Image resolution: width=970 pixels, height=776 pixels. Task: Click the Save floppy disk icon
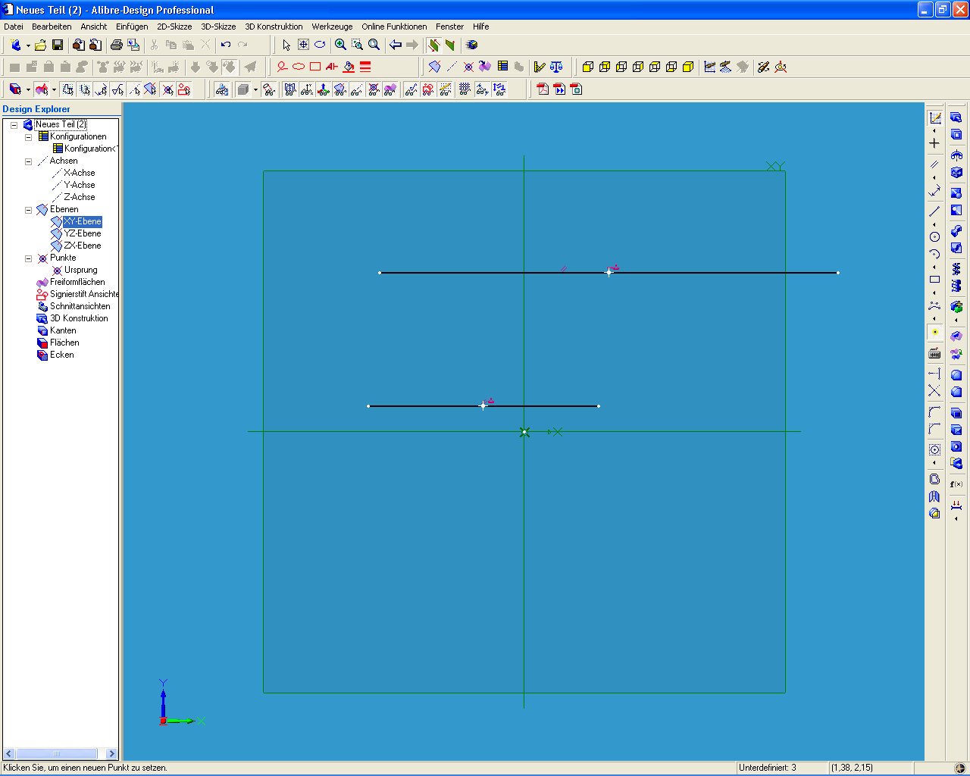click(x=58, y=45)
